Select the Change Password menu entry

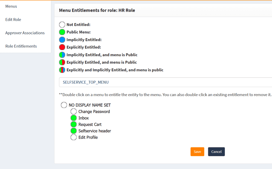pos(94,112)
